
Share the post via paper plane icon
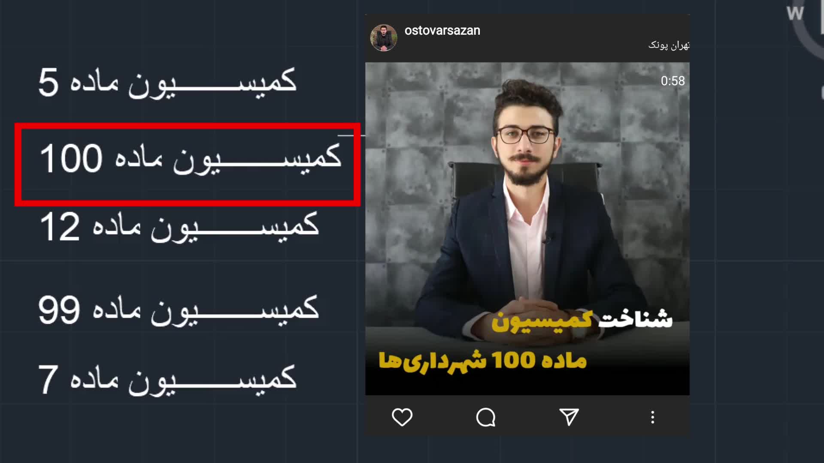pyautogui.click(x=569, y=417)
